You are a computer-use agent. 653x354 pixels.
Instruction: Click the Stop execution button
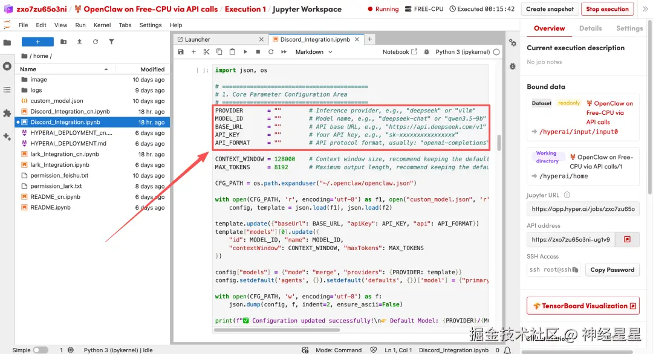(x=607, y=8)
